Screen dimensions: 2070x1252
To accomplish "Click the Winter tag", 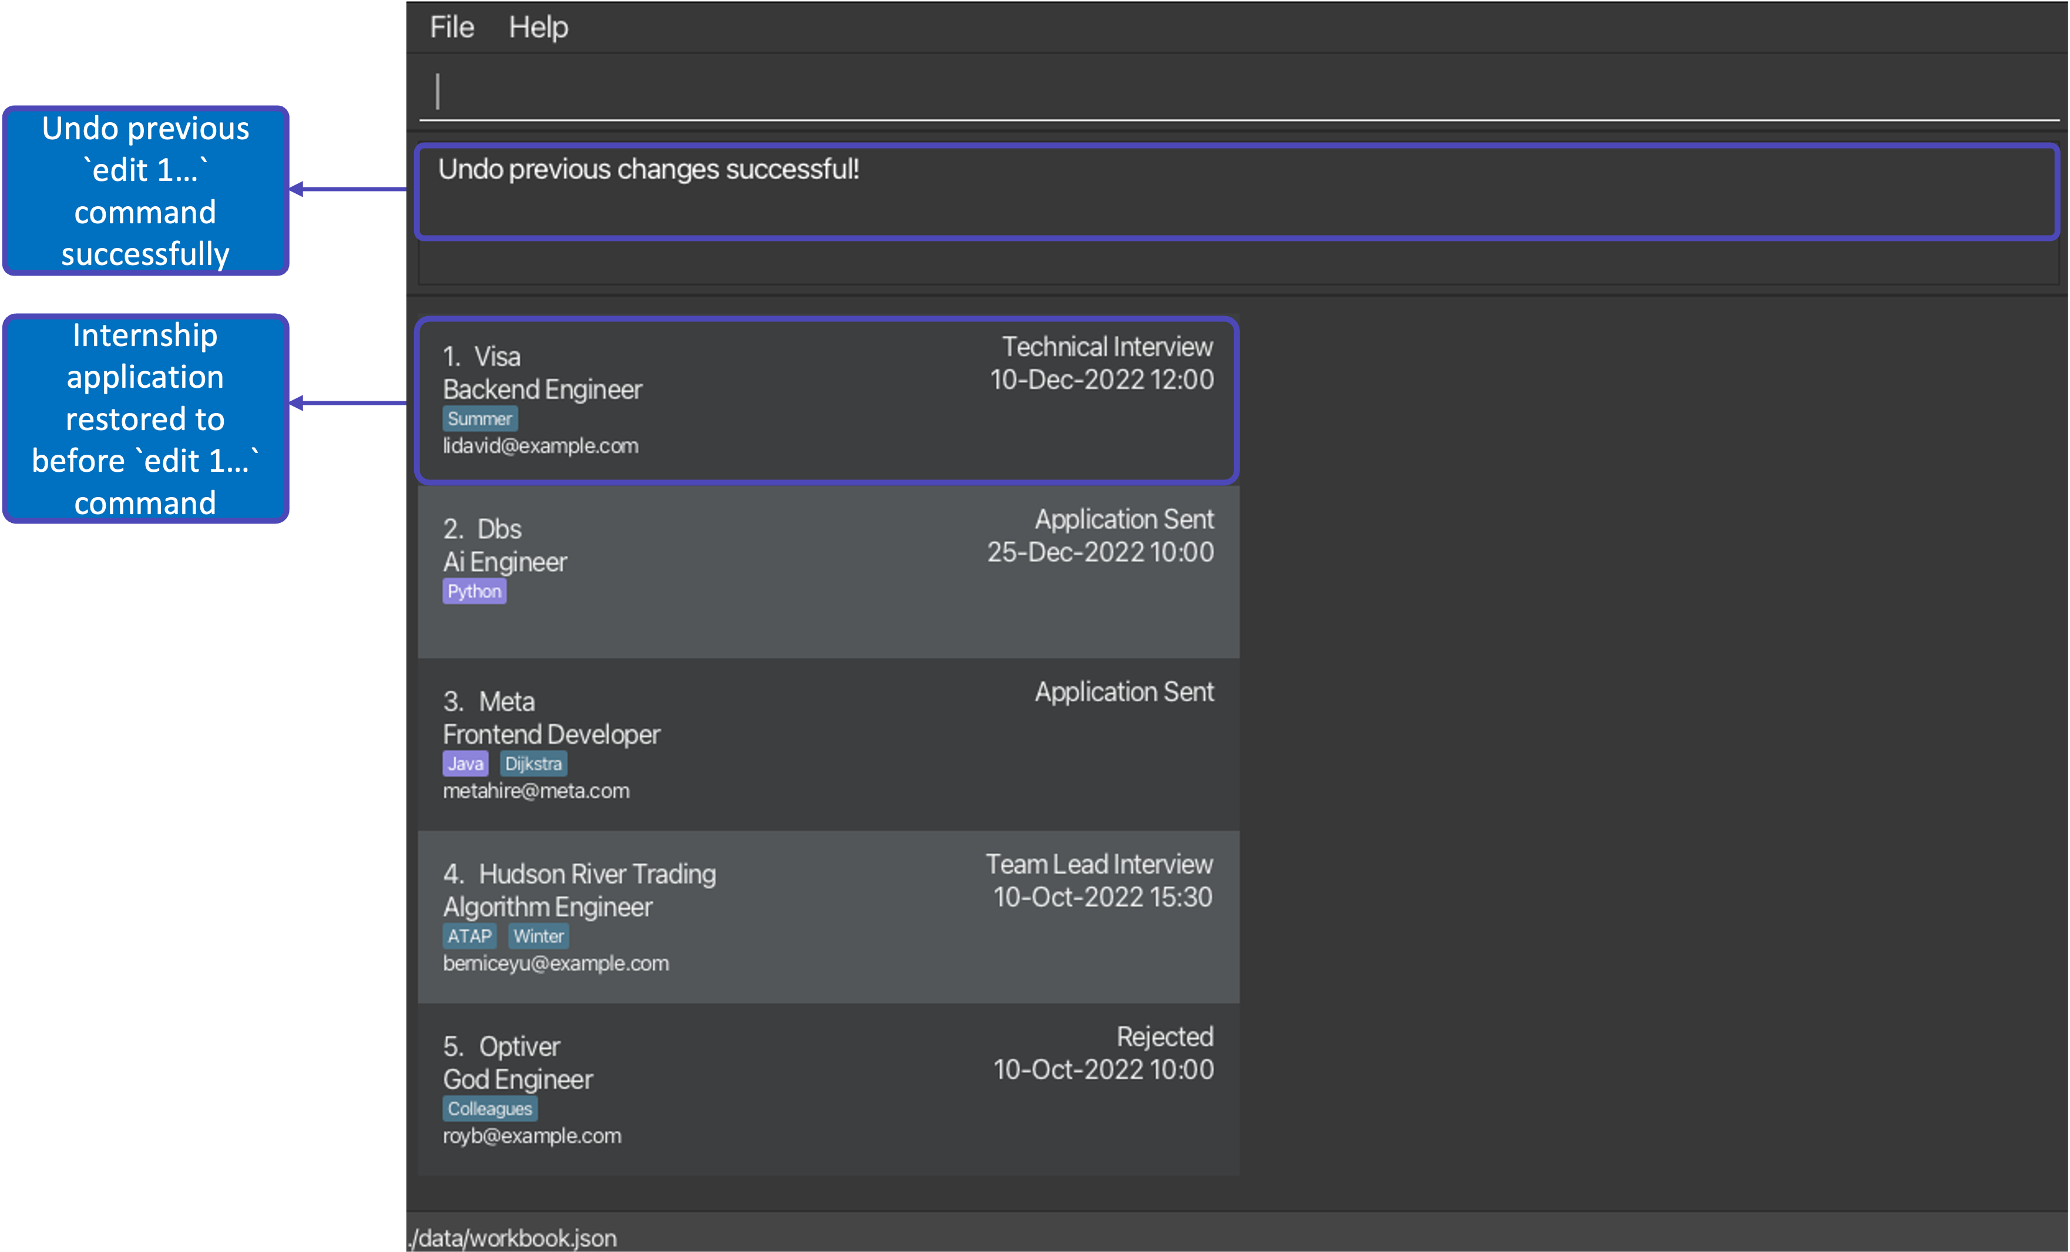I will coord(539,936).
